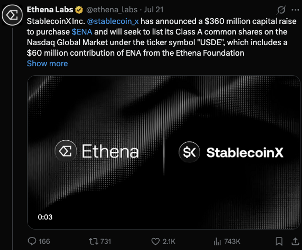302x250 pixels.
Task: Open the @stablecoin_x mention
Action: click(x=113, y=22)
